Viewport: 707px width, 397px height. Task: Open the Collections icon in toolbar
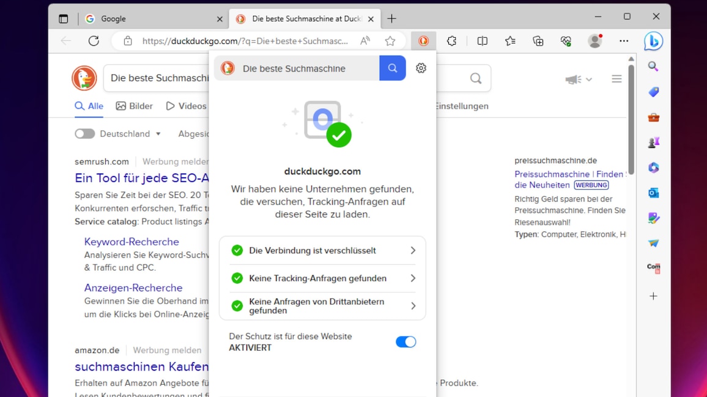click(x=538, y=41)
